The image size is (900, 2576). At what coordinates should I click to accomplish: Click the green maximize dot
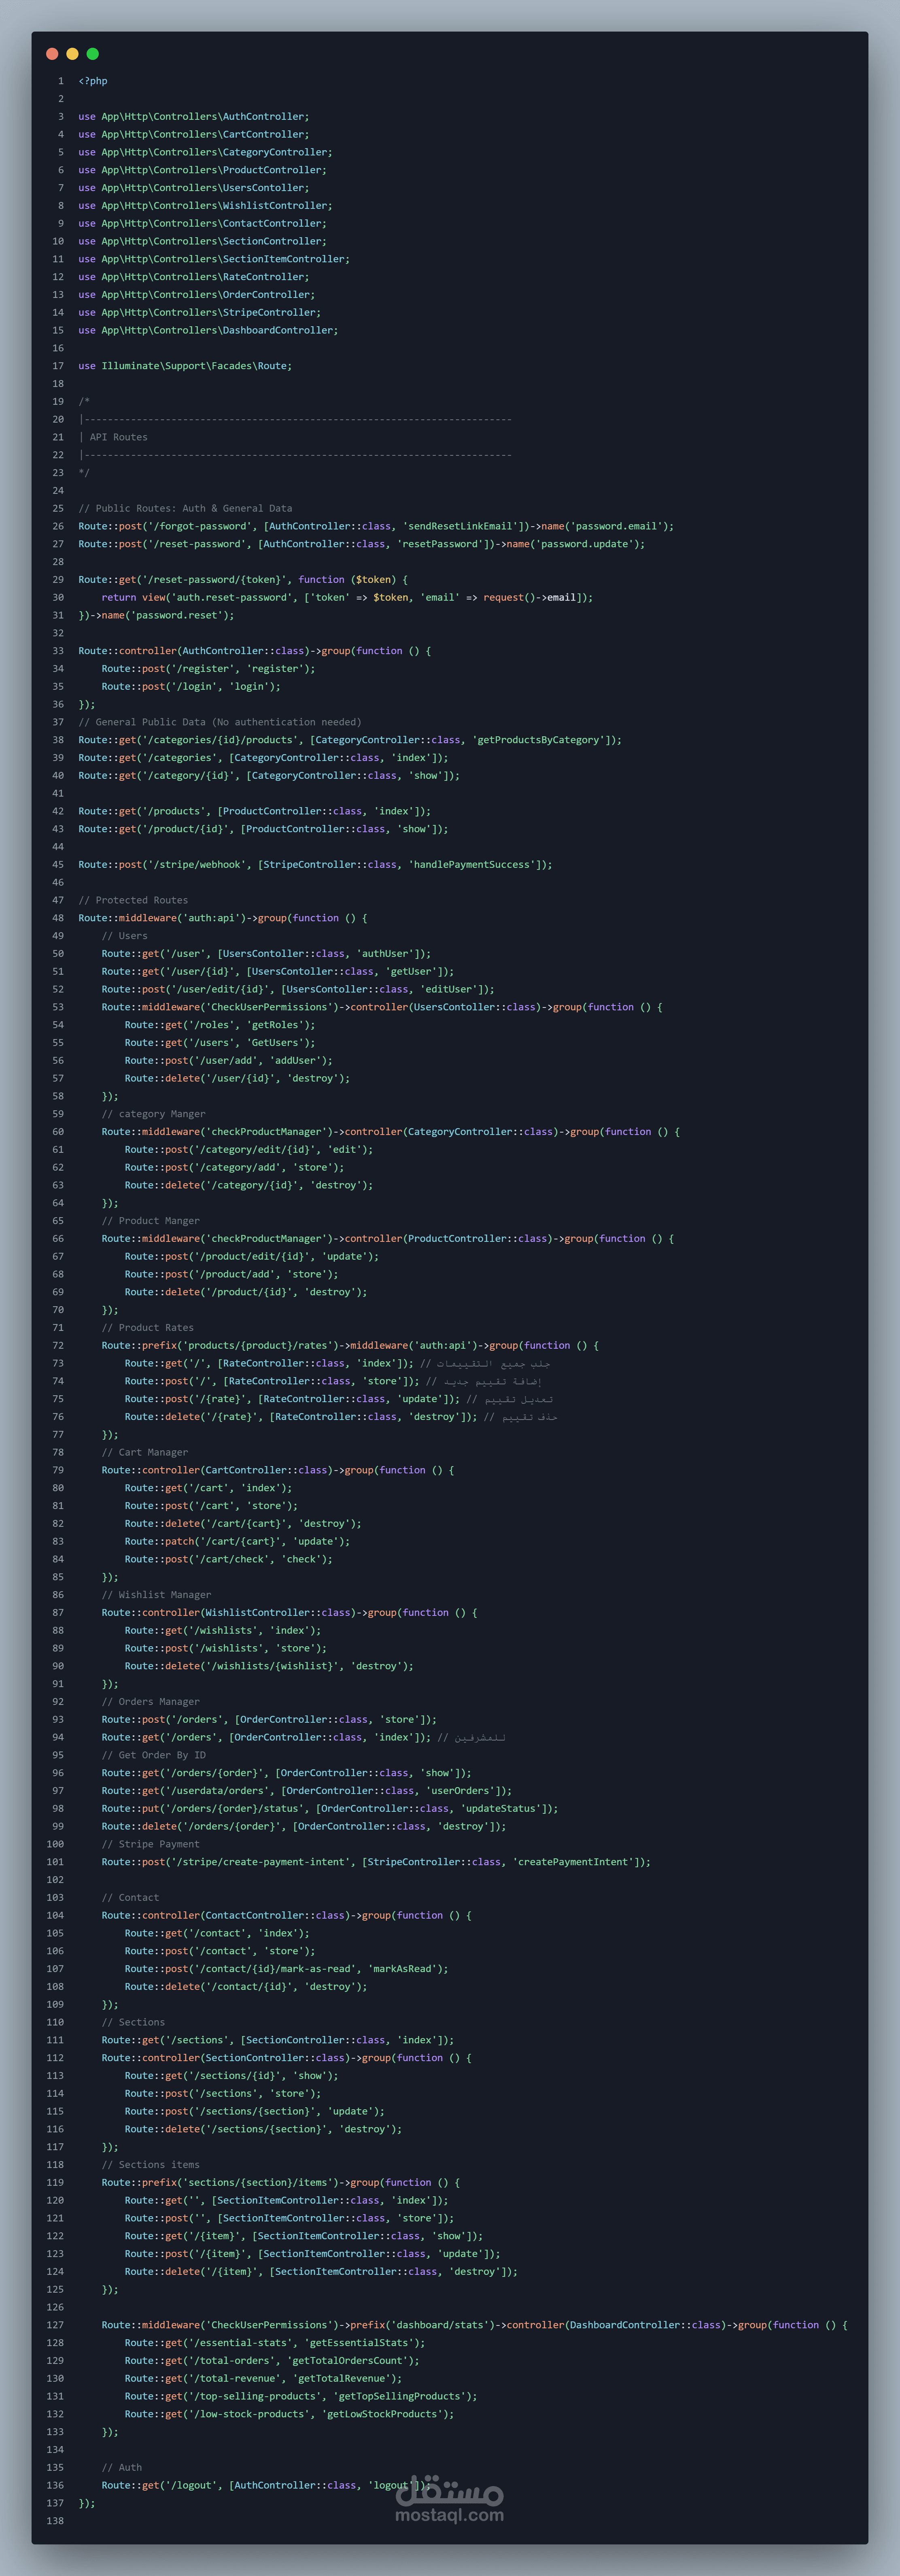[93, 54]
